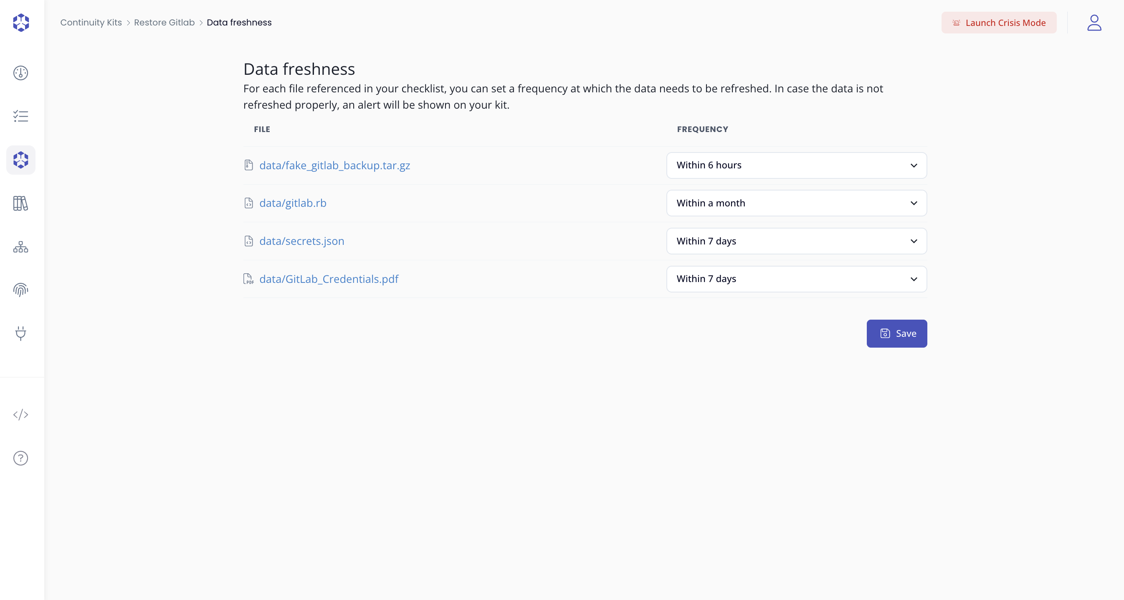This screenshot has height=600, width=1124.
Task: Open the dashboard gauge icon in sidebar
Action: (20, 73)
